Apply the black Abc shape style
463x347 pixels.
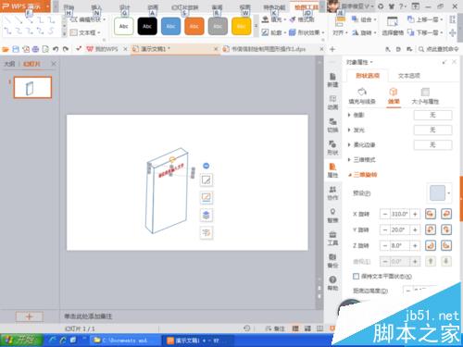click(x=147, y=26)
